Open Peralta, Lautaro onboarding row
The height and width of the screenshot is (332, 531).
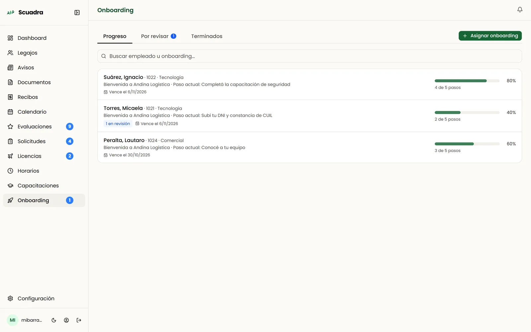click(310, 147)
